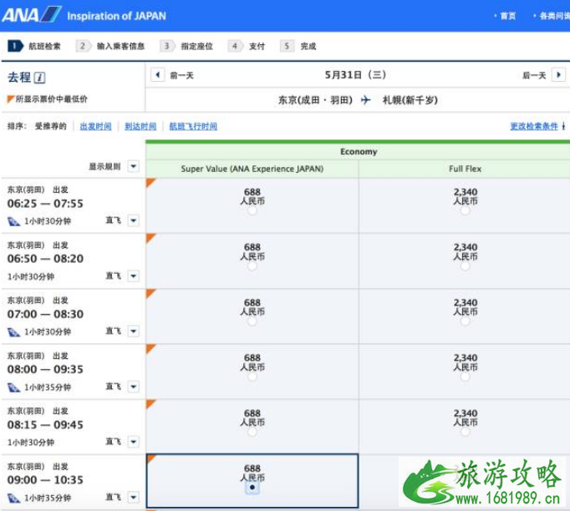The height and width of the screenshot is (511, 570).
Task: Select Super Value 688 for 06:25 flight
Action: [252, 210]
